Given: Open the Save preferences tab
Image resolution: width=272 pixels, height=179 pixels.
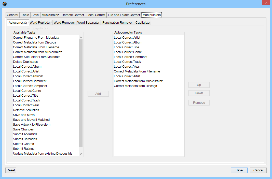Looking at the screenshot, I should pyautogui.click(x=35, y=15).
